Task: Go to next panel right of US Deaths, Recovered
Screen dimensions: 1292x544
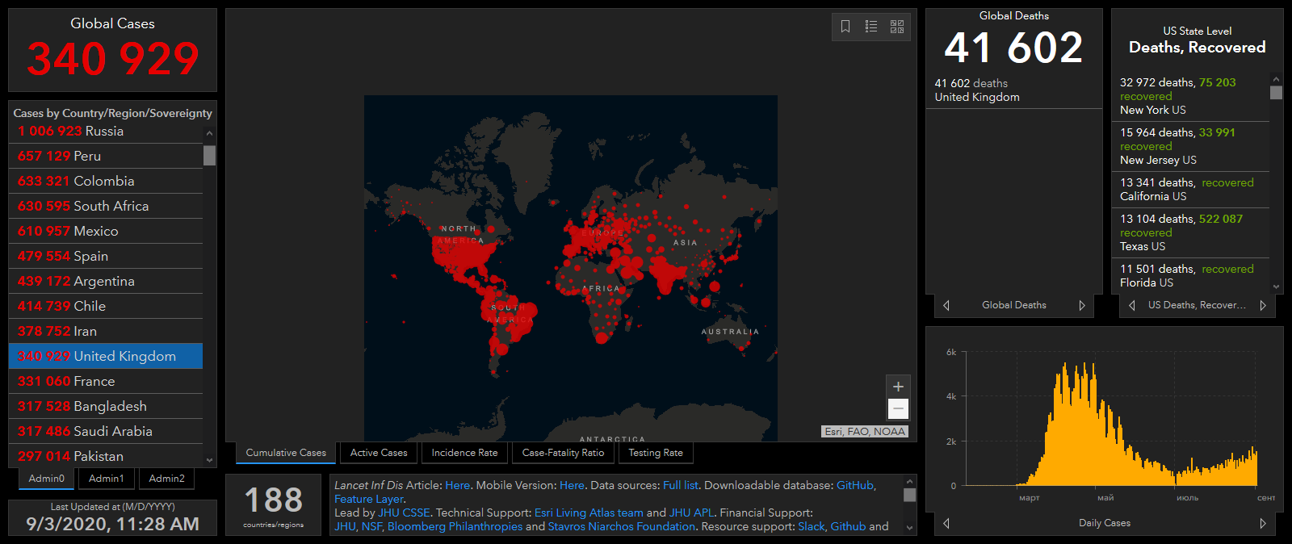Action: tap(1263, 305)
